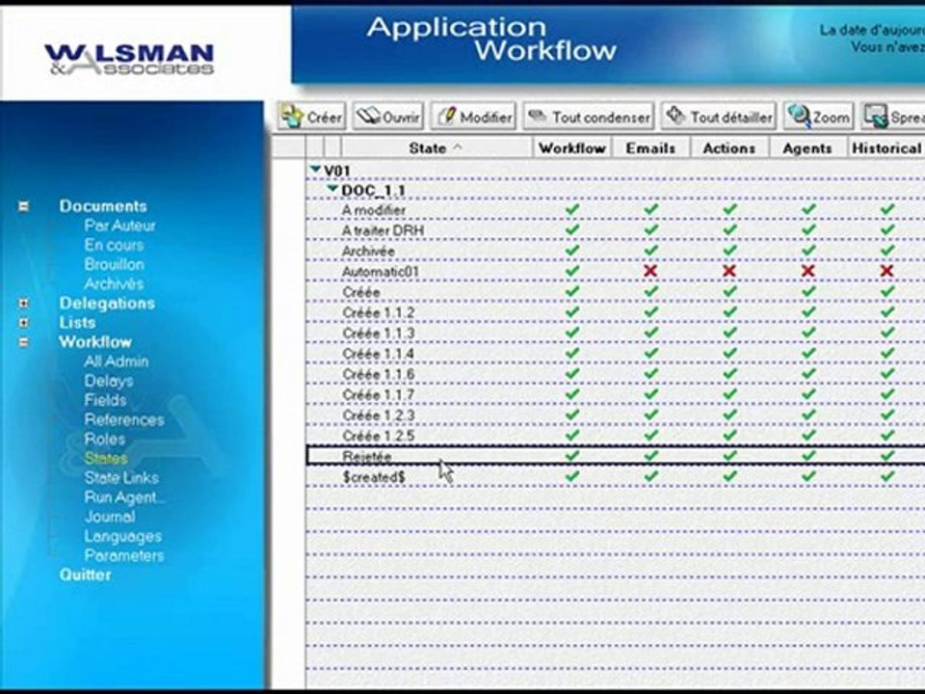925x694 pixels.
Task: Open En cours documents view
Action: [x=114, y=245]
